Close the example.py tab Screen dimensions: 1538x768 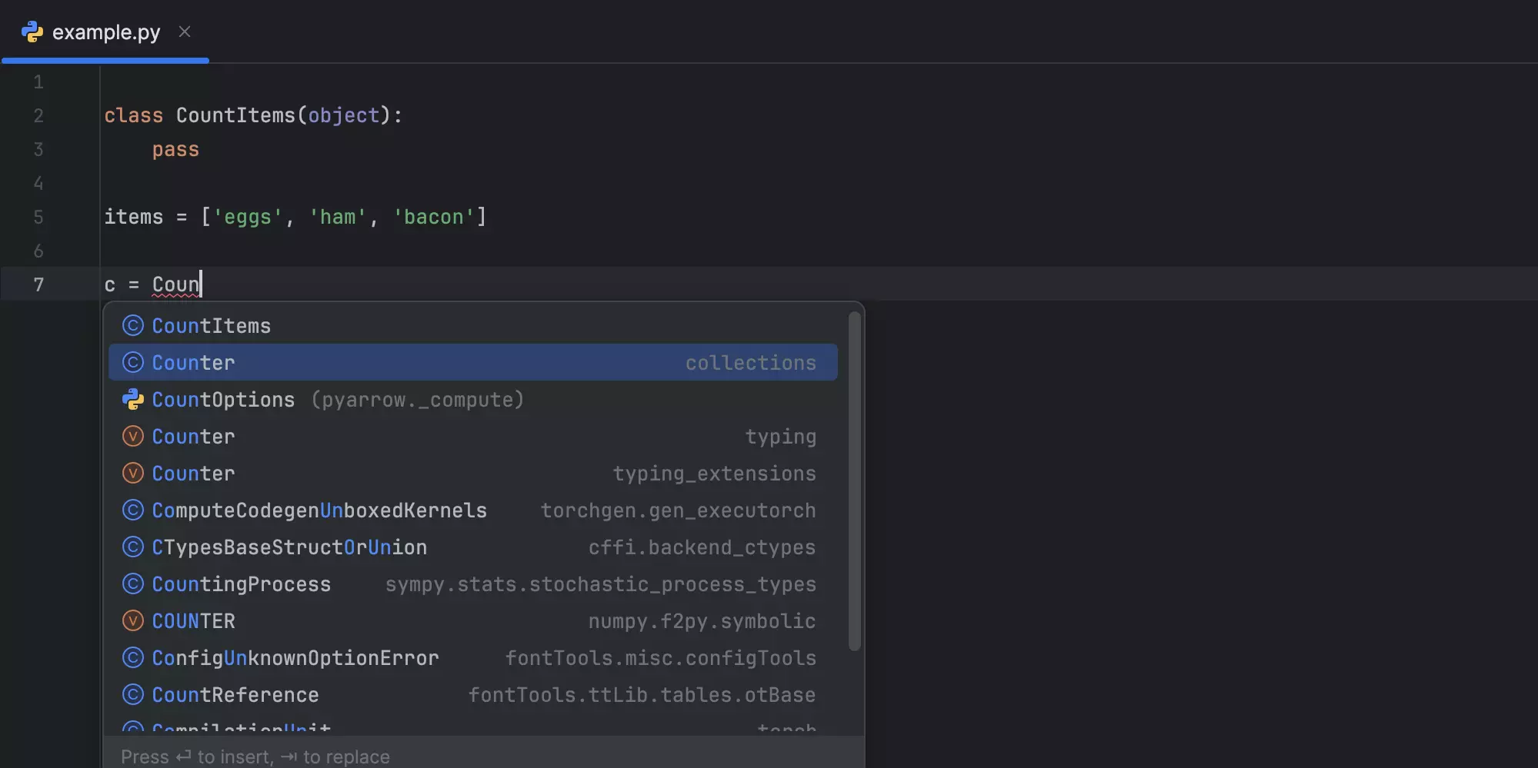click(185, 32)
